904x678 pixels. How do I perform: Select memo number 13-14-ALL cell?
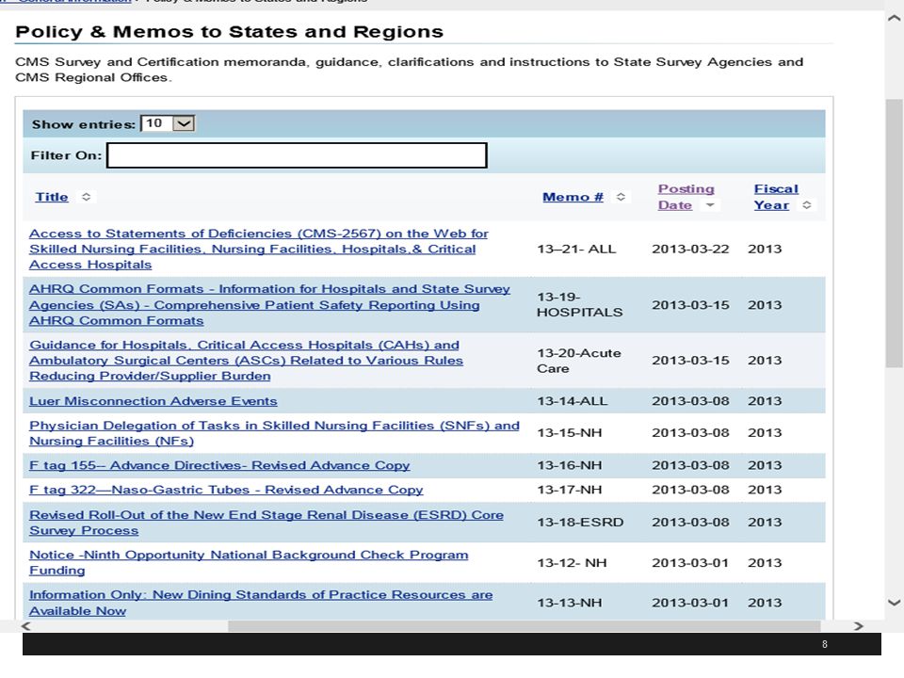pos(573,401)
